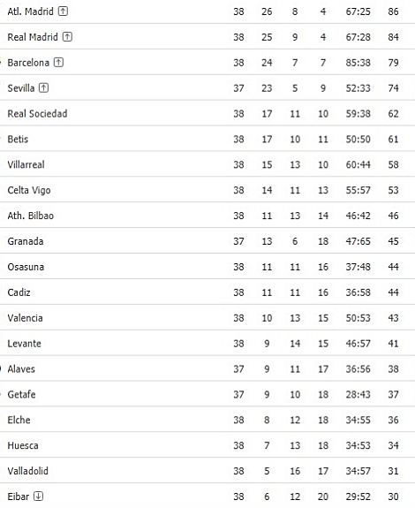This screenshot has height=508, width=415.
Task: Open the Osasuna team link
Action: point(26,267)
